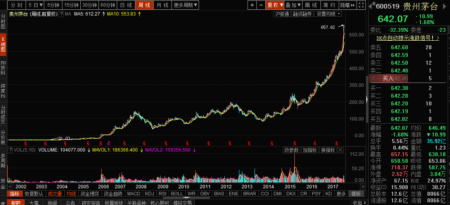450x205 pixels.
Task: Select the MACD indicator tab
Action: pyautogui.click(x=133, y=194)
